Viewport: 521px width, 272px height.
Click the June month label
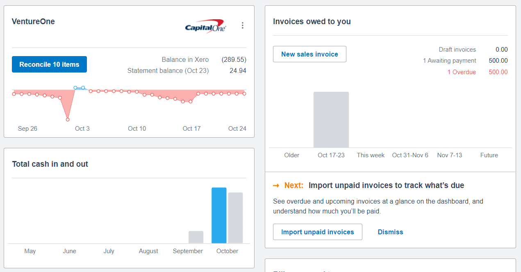[x=69, y=251]
